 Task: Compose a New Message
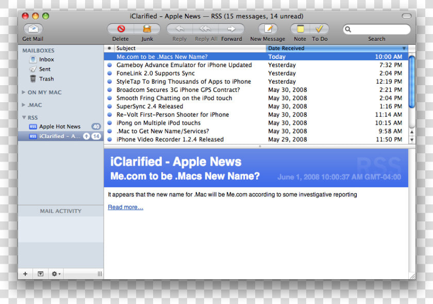click(268, 29)
